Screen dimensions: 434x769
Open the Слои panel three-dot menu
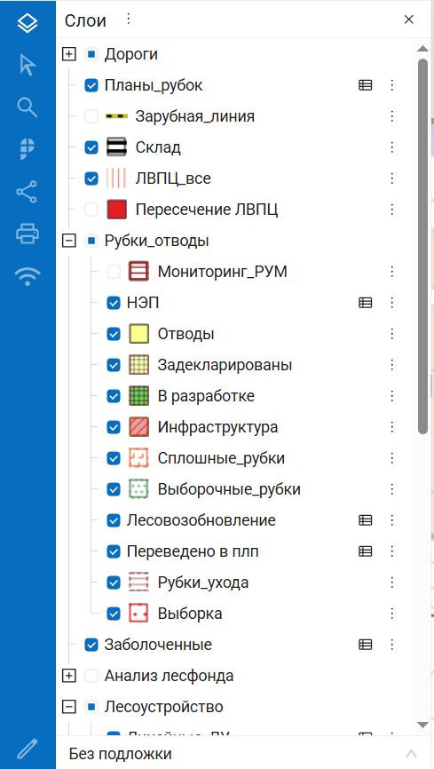point(128,20)
